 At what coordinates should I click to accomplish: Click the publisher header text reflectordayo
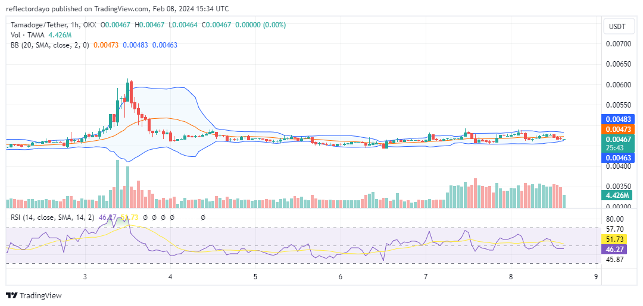point(29,8)
